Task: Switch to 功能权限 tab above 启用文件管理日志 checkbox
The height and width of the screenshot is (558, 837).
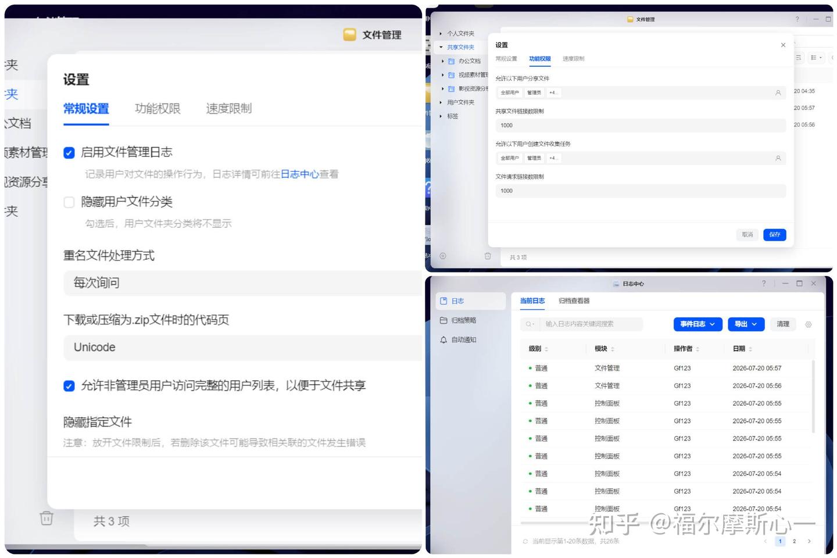Action: pyautogui.click(x=158, y=109)
